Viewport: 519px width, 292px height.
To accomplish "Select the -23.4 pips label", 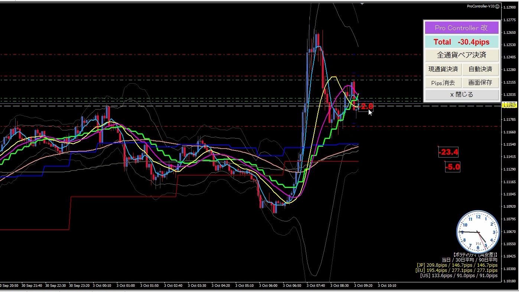I will tap(448, 152).
